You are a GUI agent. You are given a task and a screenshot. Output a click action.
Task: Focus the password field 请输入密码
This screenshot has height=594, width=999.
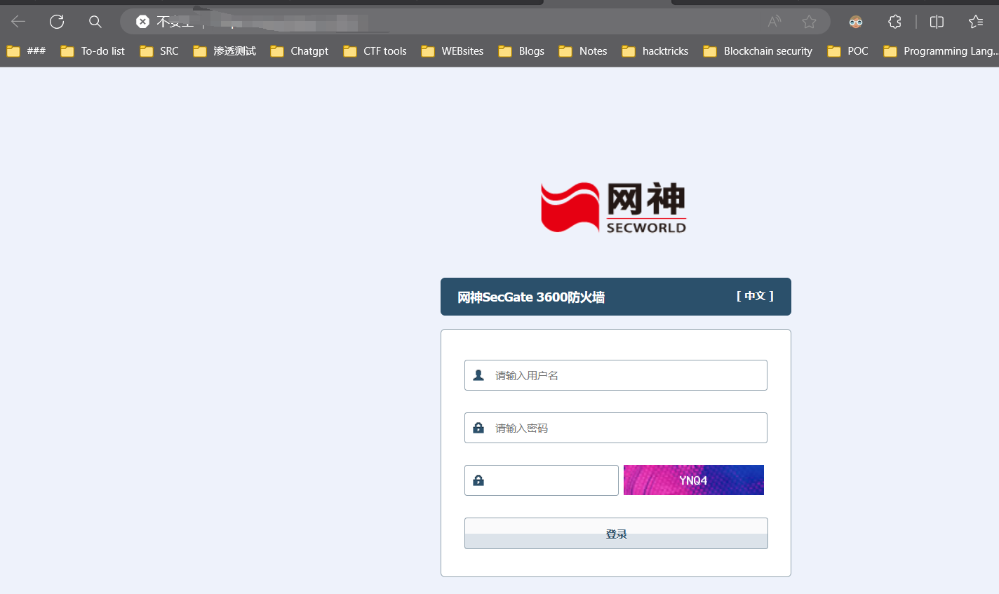[616, 428]
